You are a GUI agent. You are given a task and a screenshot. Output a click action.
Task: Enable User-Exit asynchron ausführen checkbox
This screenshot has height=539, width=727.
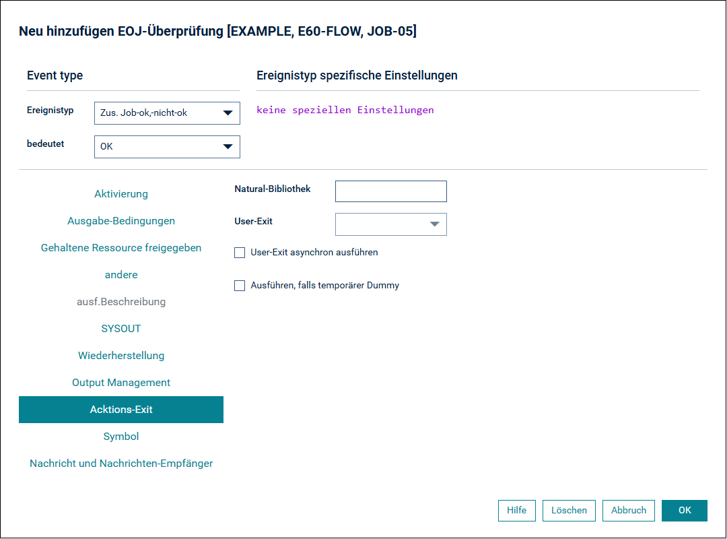(x=240, y=253)
